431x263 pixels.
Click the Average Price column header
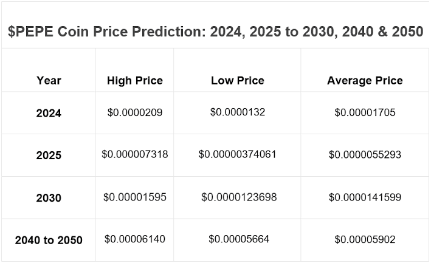pos(365,80)
